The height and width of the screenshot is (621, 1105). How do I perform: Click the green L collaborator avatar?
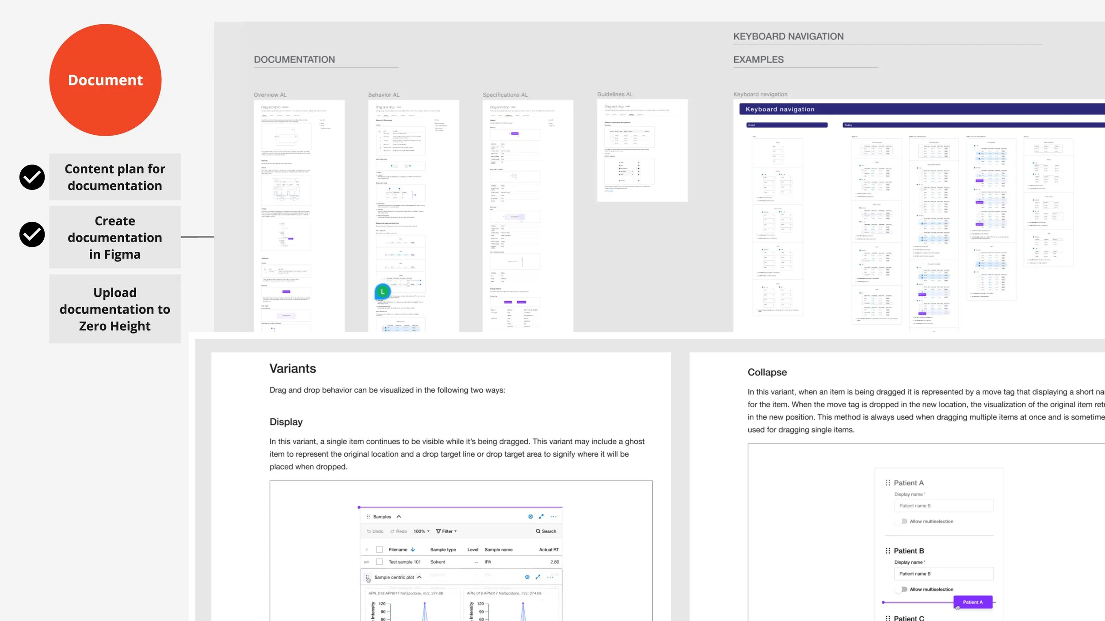(x=382, y=292)
